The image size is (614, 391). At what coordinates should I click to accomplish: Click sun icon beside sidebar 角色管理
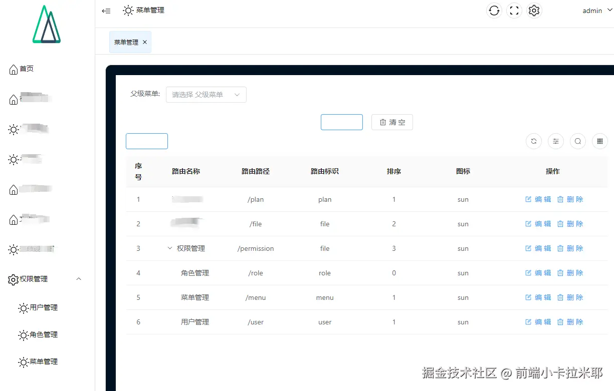click(x=23, y=335)
